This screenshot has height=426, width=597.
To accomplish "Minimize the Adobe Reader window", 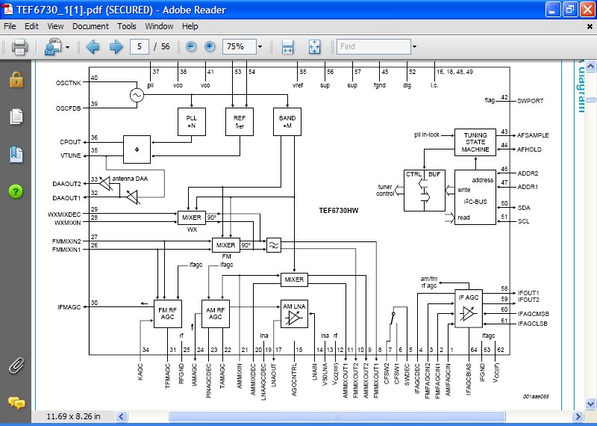I will 553,9.
